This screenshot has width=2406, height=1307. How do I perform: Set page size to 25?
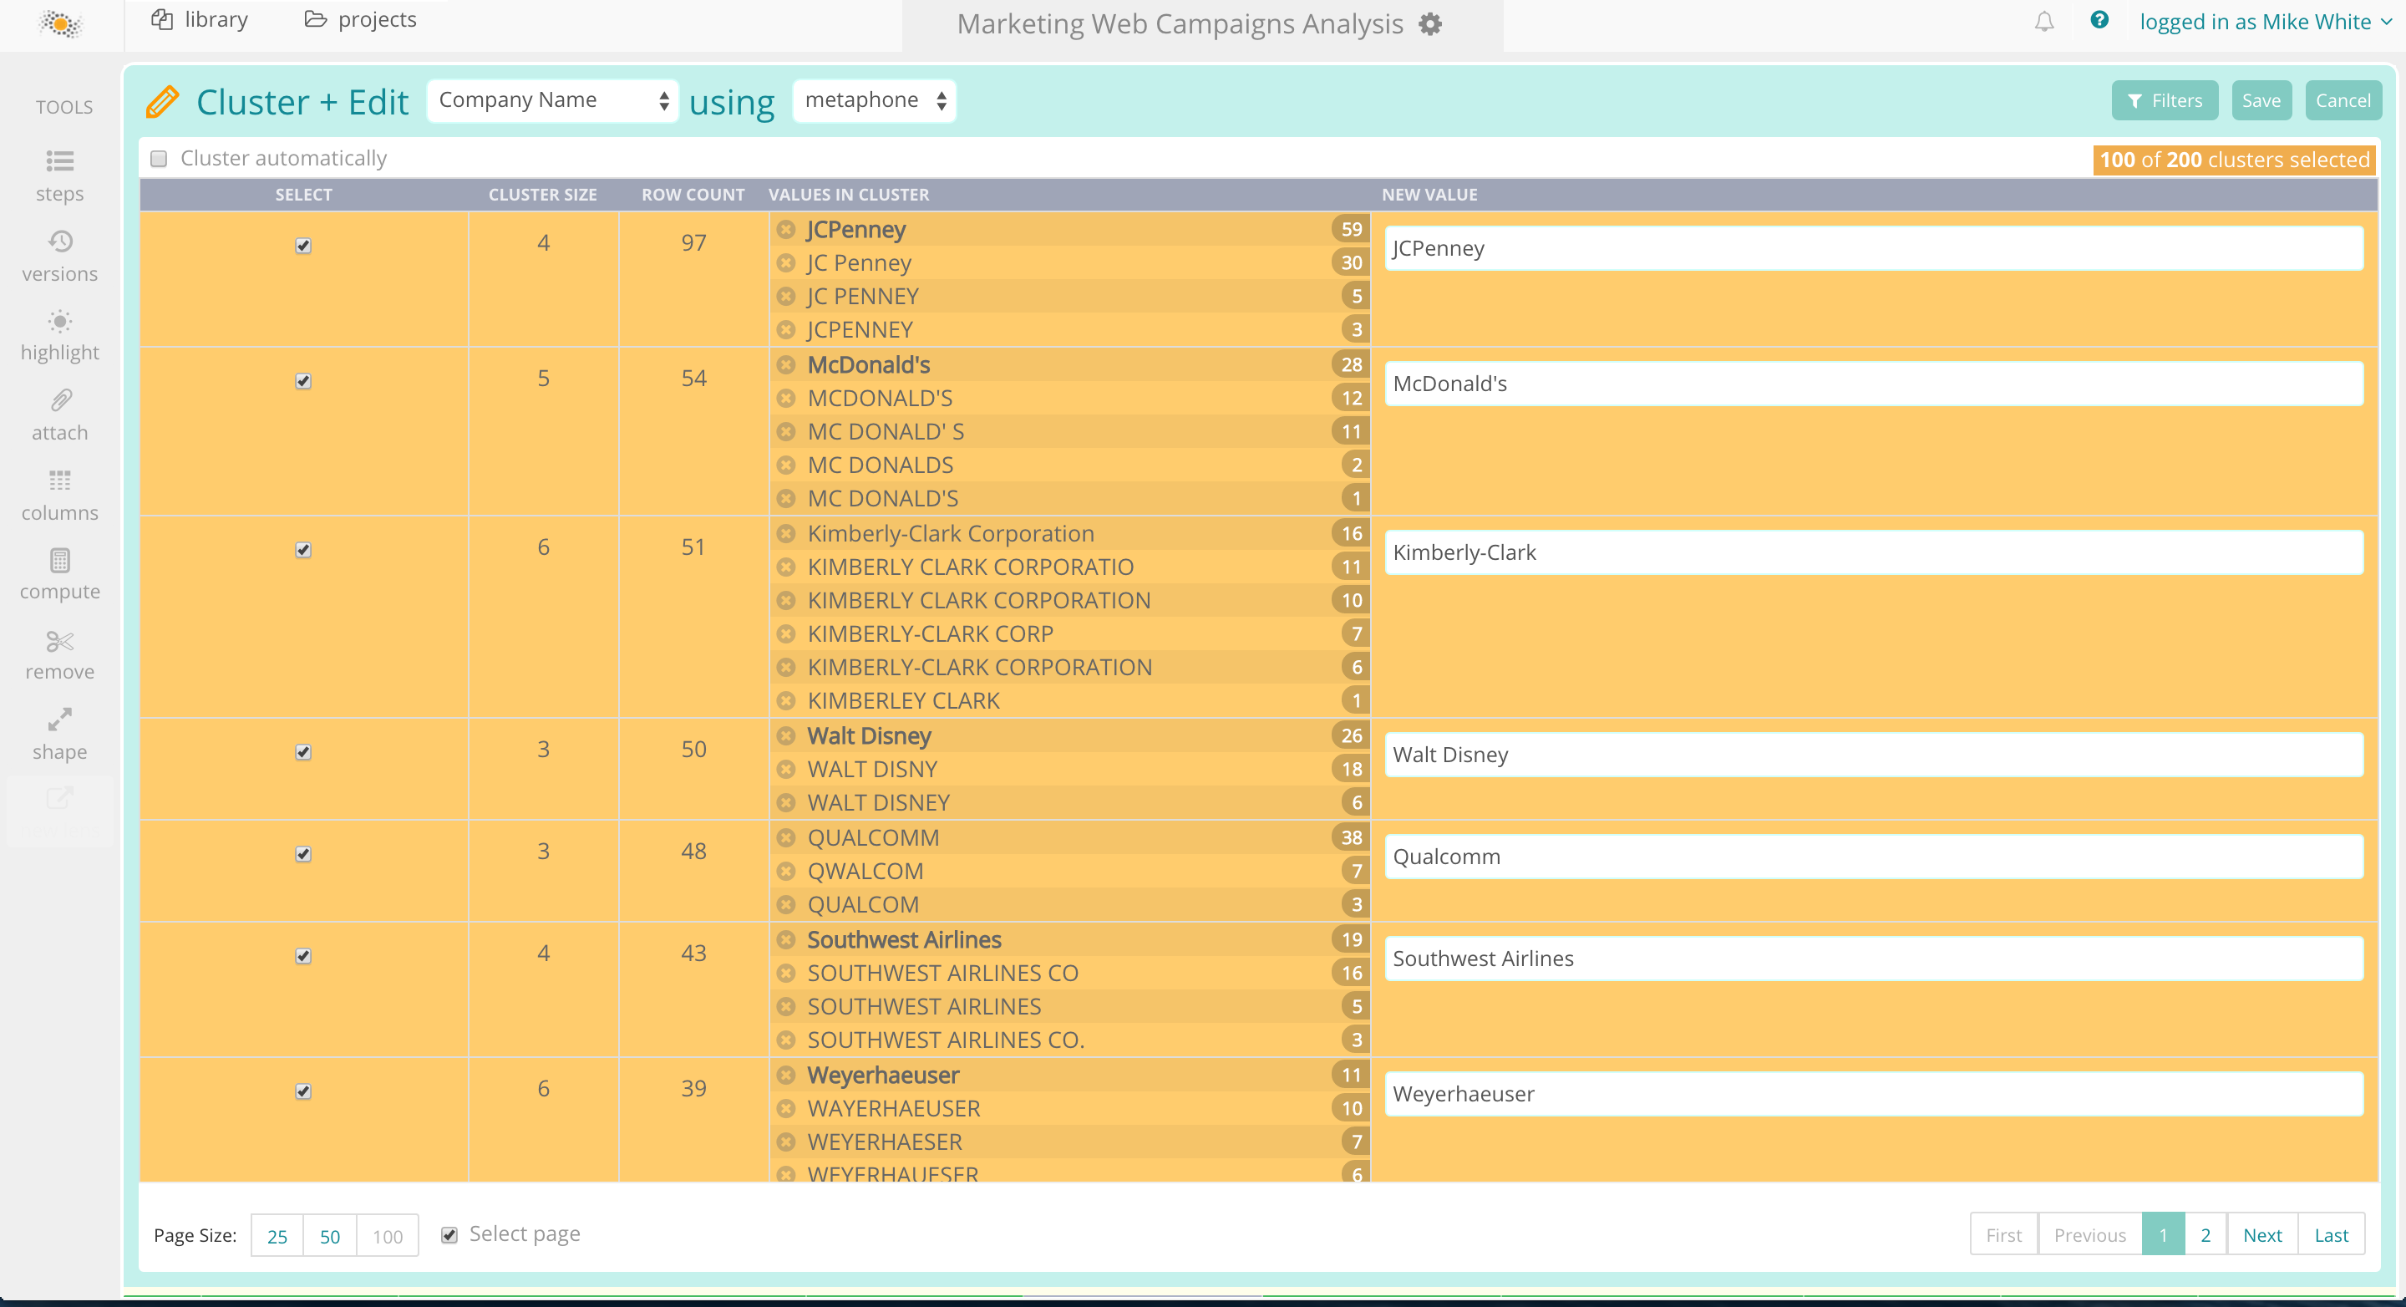pyautogui.click(x=277, y=1236)
